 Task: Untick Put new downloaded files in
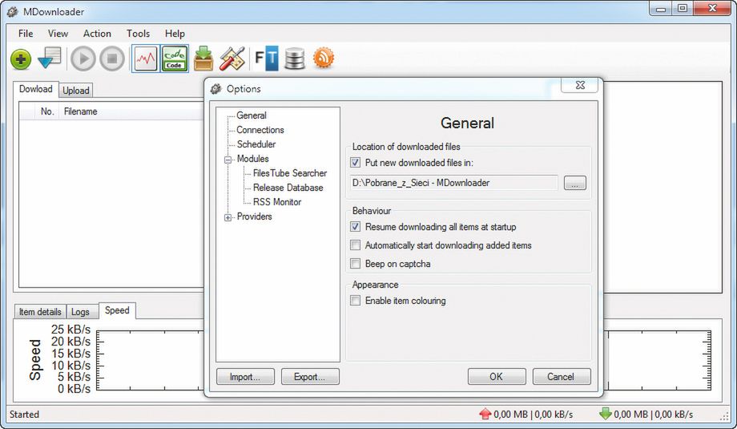pos(356,163)
